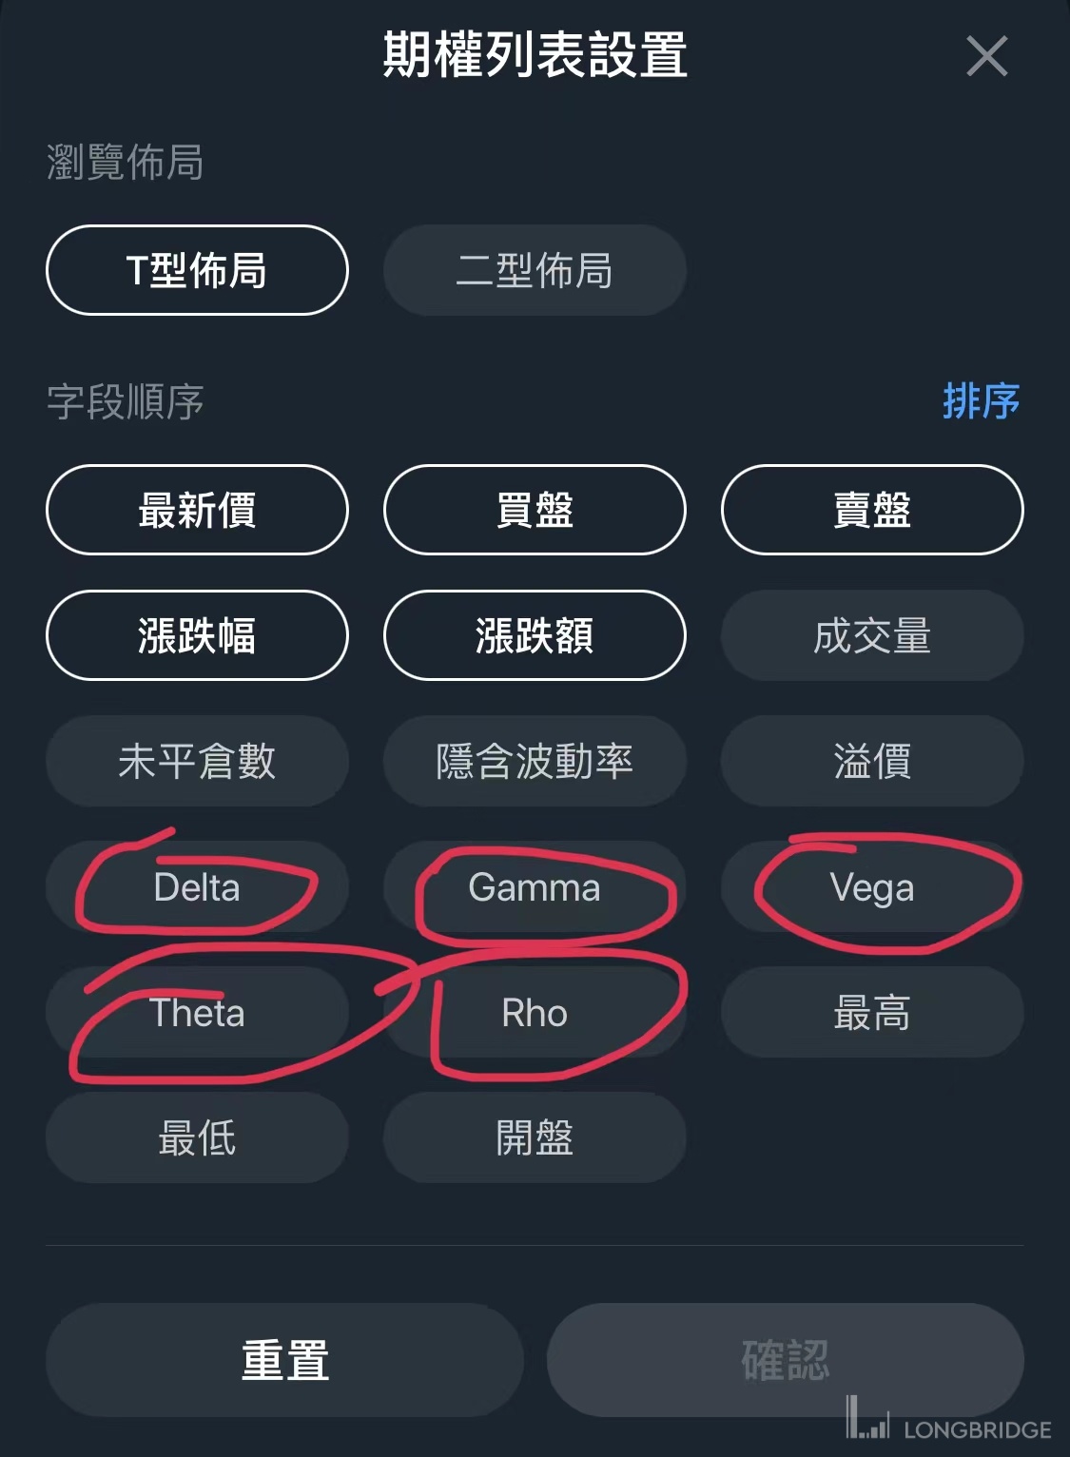
Task: Select the Gamma field chip
Action: pyautogui.click(x=535, y=887)
